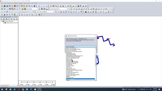162x91 pixels.
Task: Toggle the Seatel interence layer checkbox
Action: 4,23
